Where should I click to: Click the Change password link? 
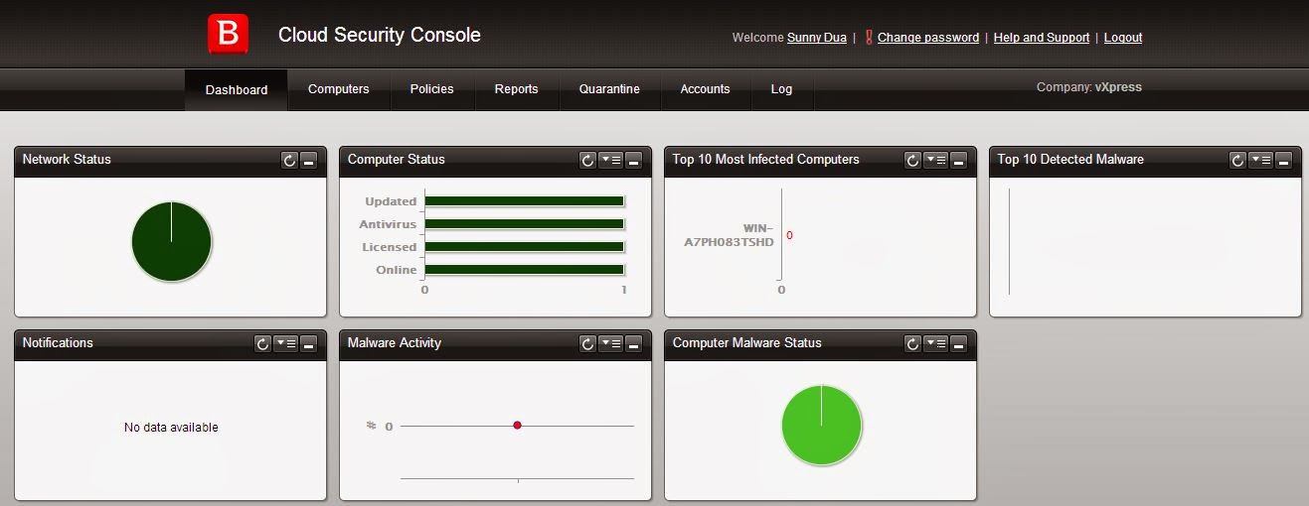(927, 38)
